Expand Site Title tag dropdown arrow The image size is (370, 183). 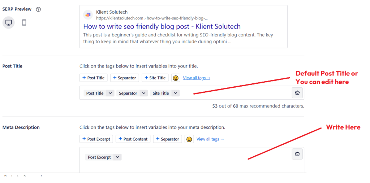click(x=176, y=93)
